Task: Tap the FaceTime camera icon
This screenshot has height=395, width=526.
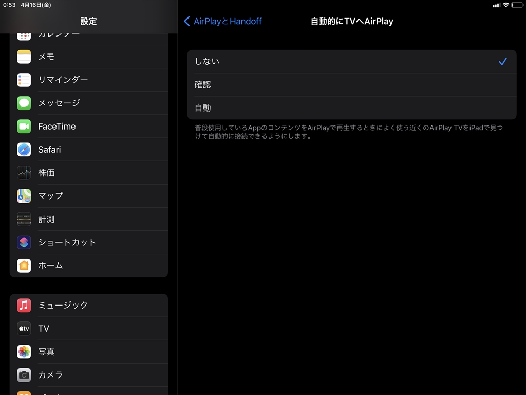Action: pyautogui.click(x=24, y=127)
